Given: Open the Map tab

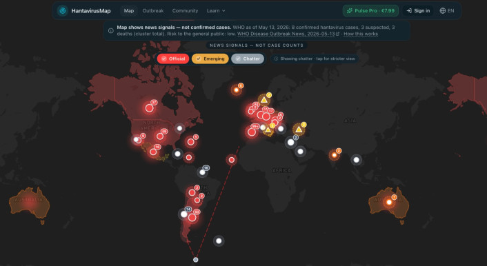Looking at the screenshot, I should pos(129,10).
